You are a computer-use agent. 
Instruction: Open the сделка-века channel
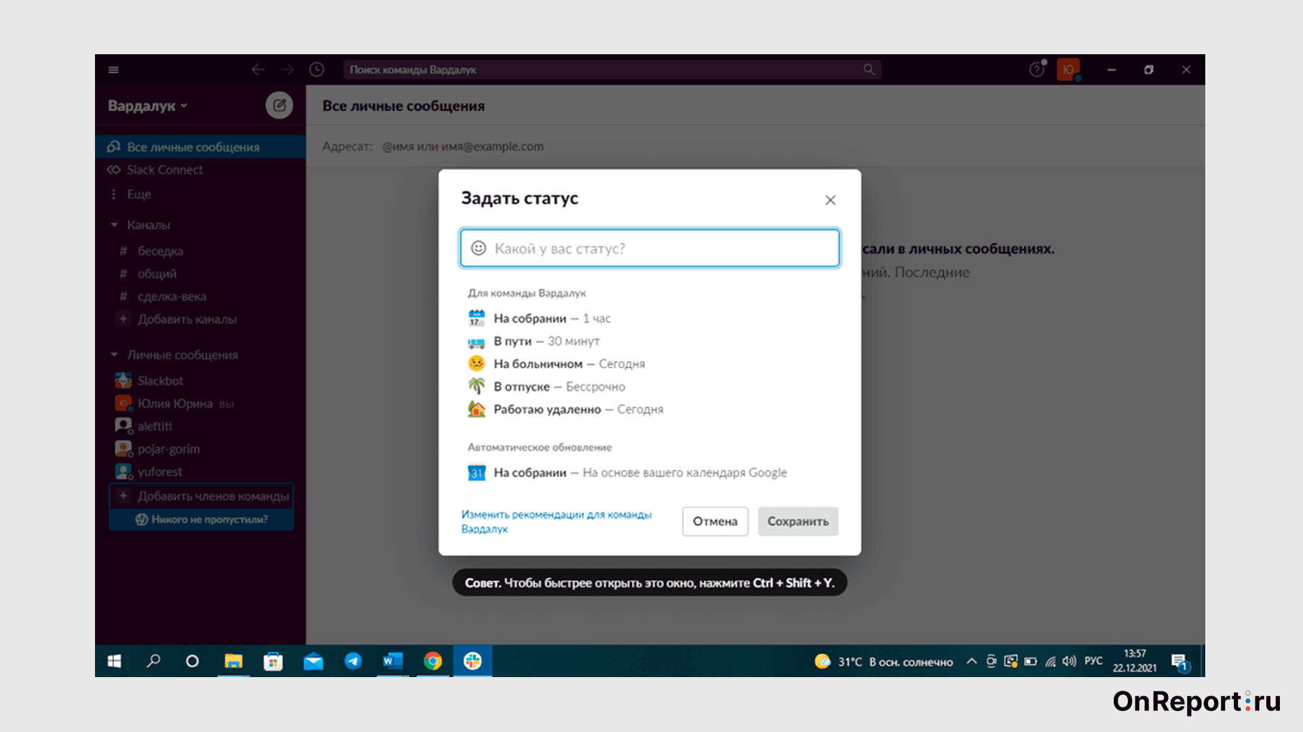(x=172, y=297)
